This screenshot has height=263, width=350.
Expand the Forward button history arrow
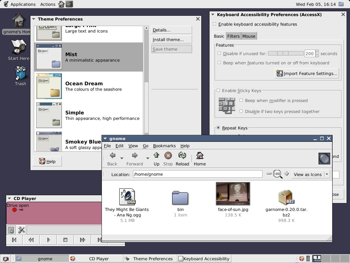coord(148,158)
